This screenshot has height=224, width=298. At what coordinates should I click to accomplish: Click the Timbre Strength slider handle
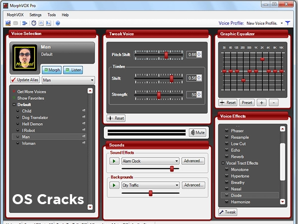pyautogui.click(x=159, y=95)
